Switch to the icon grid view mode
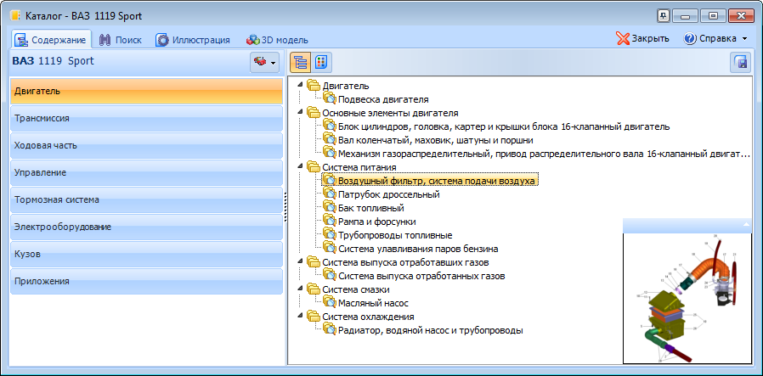763x376 pixels. point(320,62)
